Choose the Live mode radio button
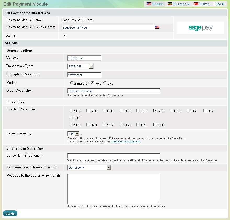Screen dimensions: 230x220 click(105, 83)
